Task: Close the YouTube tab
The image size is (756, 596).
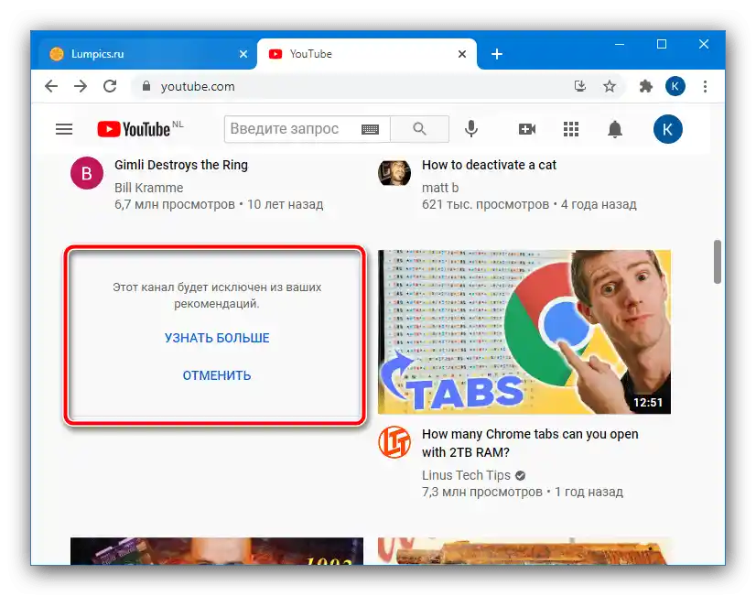Action: point(462,54)
